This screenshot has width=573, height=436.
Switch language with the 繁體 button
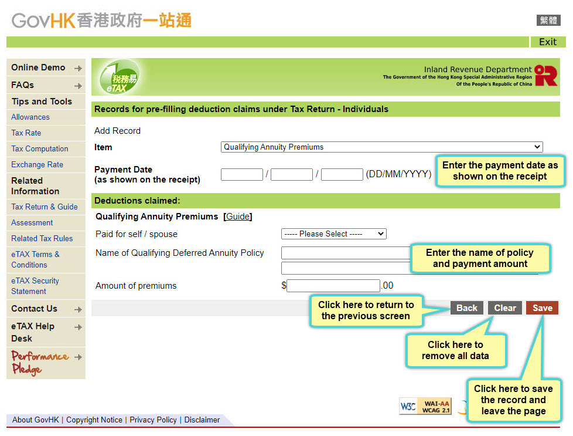coord(548,20)
